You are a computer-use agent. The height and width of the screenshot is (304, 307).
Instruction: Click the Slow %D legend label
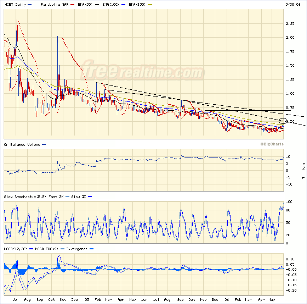pos(79,197)
